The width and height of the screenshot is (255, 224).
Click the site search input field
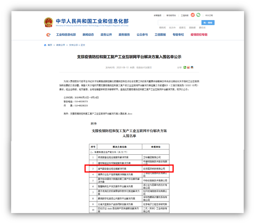180,23
